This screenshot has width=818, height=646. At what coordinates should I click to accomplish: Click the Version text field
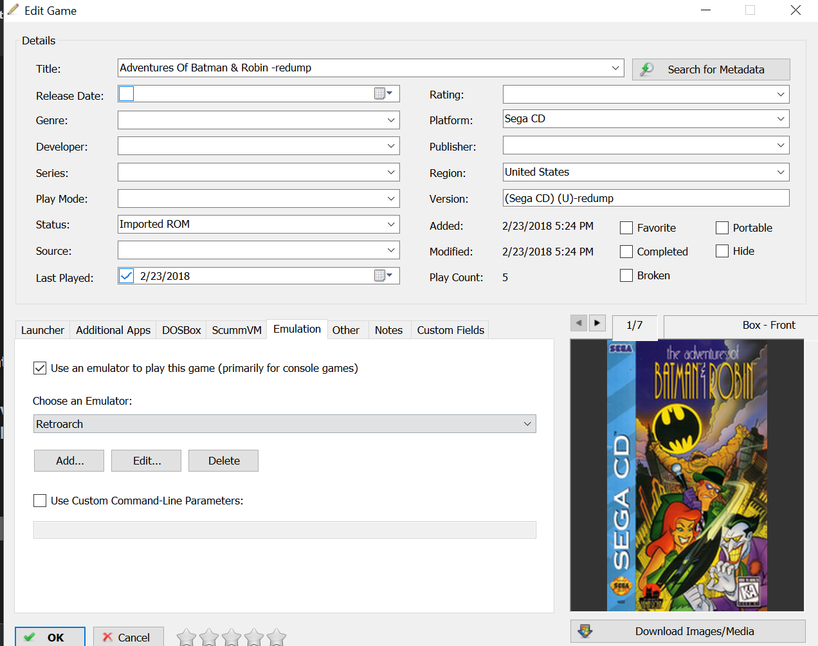tap(646, 198)
